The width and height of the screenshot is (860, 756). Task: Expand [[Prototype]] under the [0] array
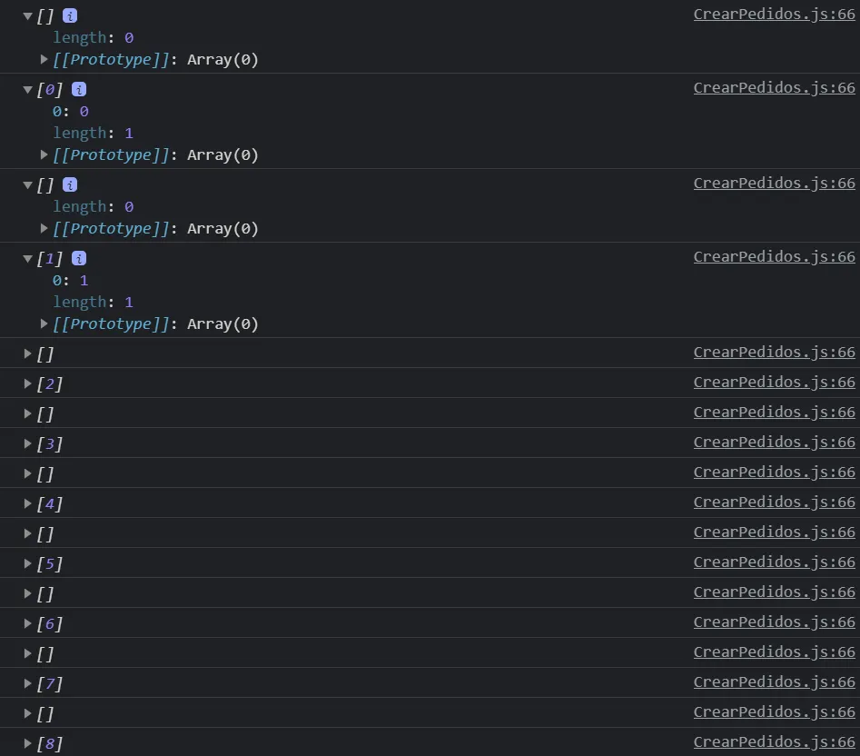[44, 154]
